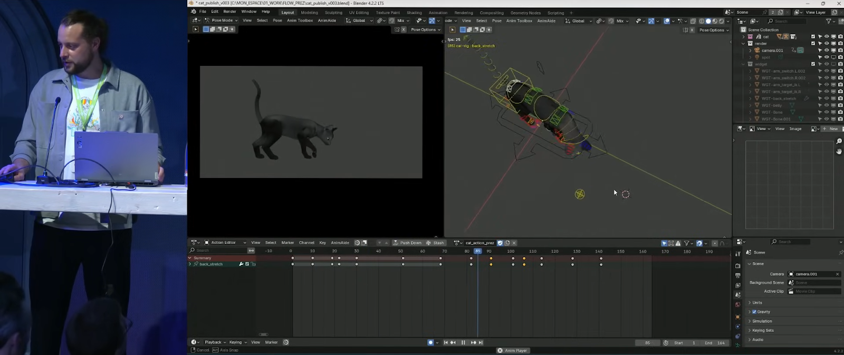
Task: Switch to solid viewport shading in right viewport
Action: [x=708, y=21]
